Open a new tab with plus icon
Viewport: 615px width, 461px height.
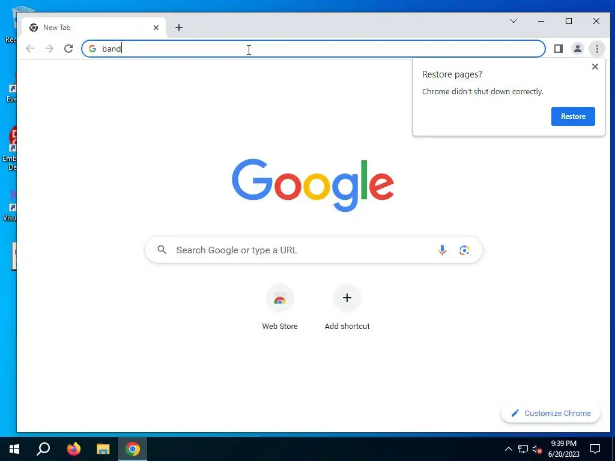click(179, 28)
